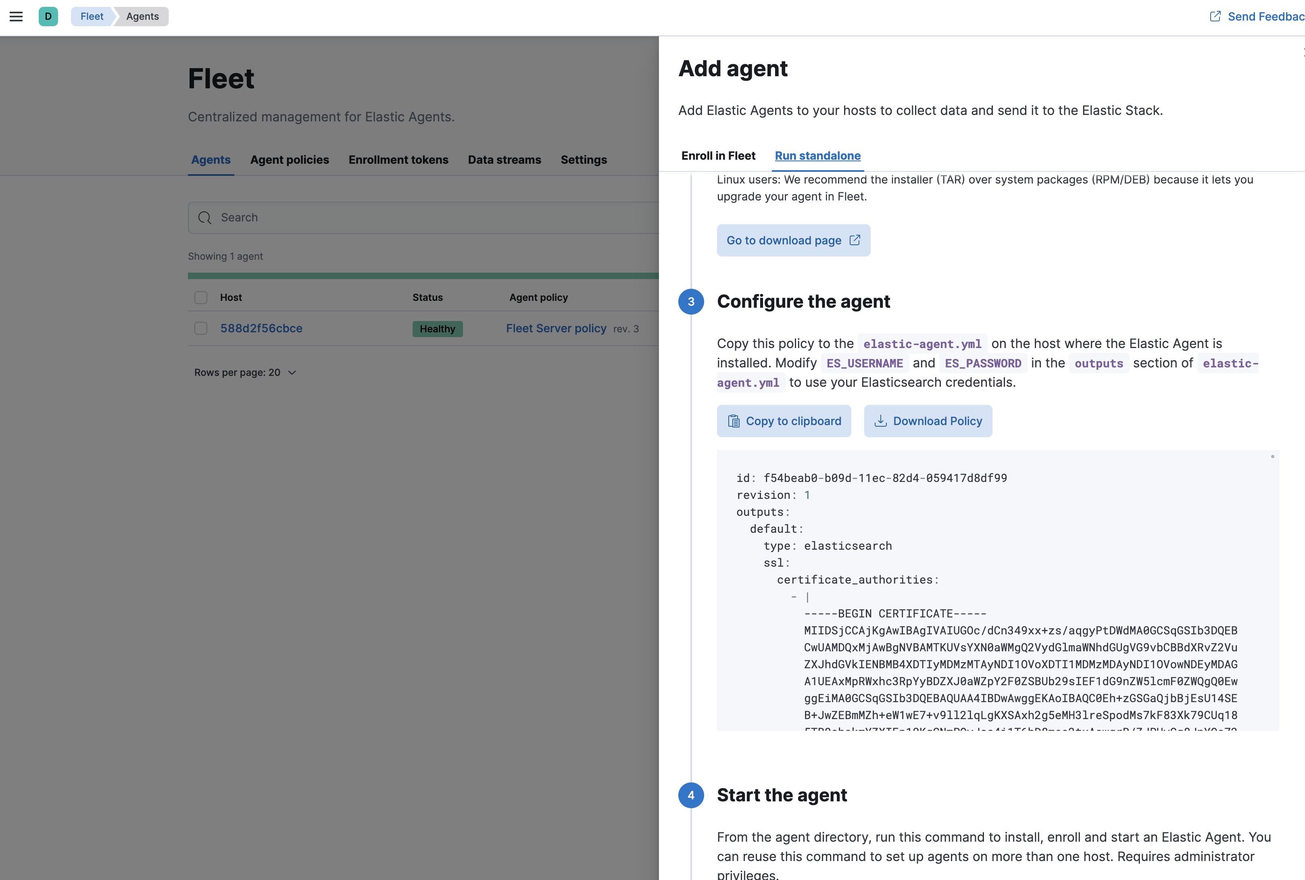
Task: Switch to the Enroll in Fleet tab
Action: tap(718, 156)
